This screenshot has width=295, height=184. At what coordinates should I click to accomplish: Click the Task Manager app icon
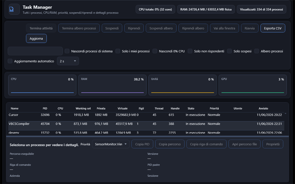coord(14,9)
